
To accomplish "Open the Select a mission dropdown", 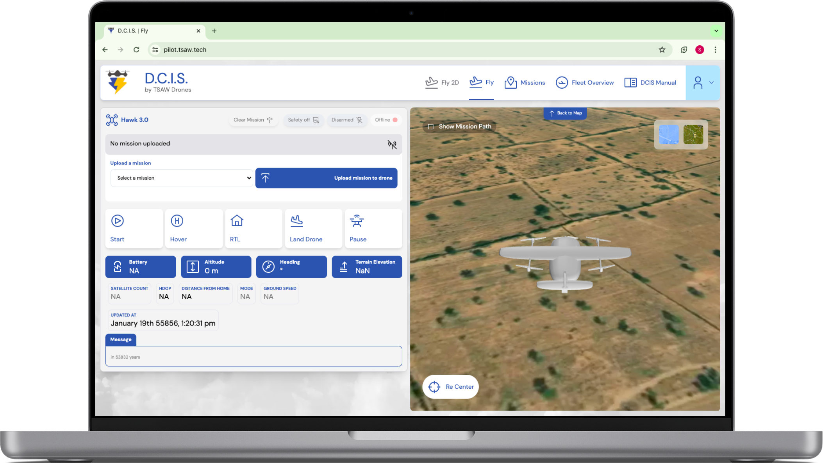I will tap(182, 178).
